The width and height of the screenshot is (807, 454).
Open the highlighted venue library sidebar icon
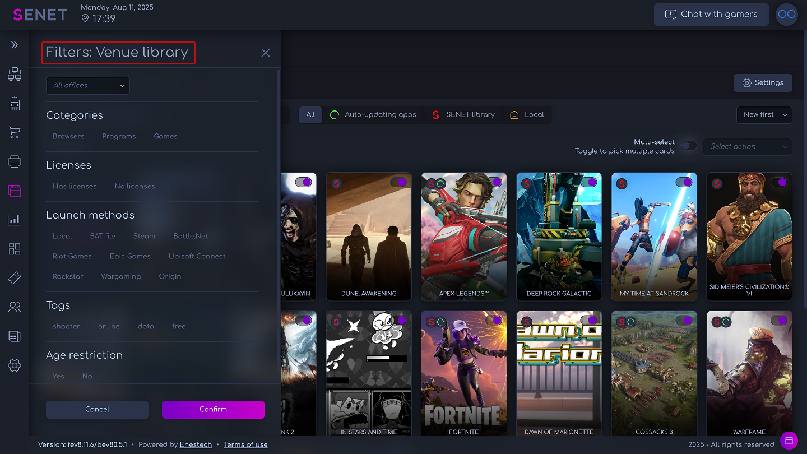[15, 191]
